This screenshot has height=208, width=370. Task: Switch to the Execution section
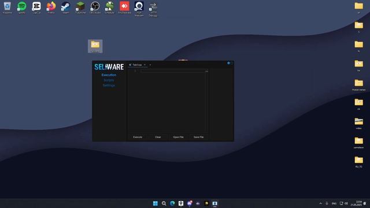[109, 75]
